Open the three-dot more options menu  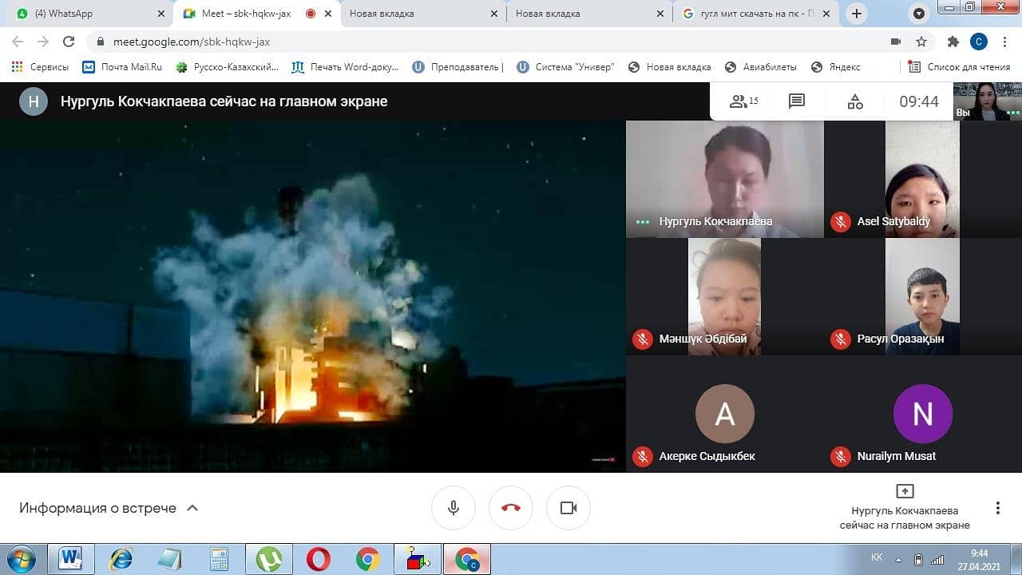point(997,508)
